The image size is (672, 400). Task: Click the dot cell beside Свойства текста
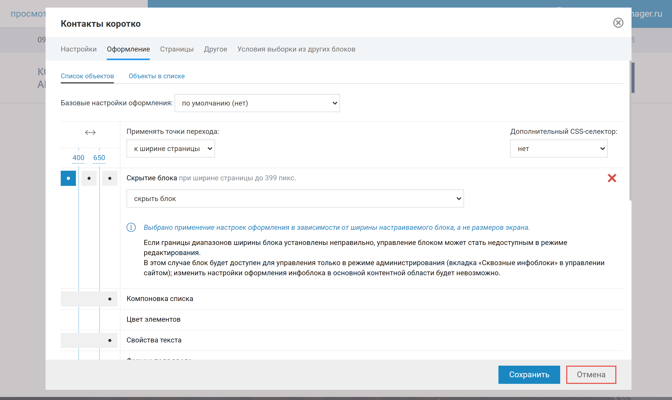click(110, 340)
